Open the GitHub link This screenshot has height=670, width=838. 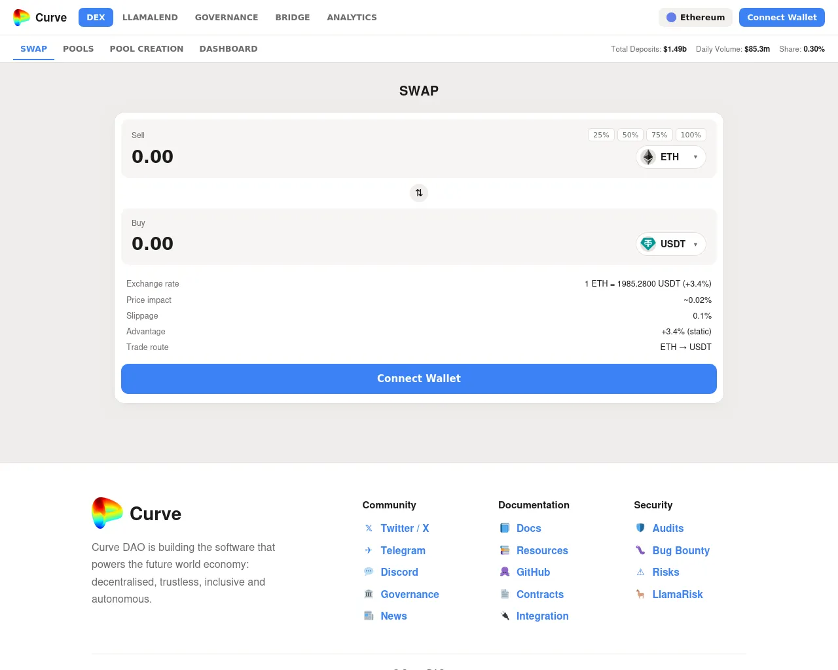533,572
